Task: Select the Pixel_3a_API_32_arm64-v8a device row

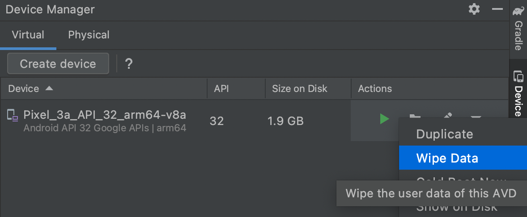Action: click(105, 121)
